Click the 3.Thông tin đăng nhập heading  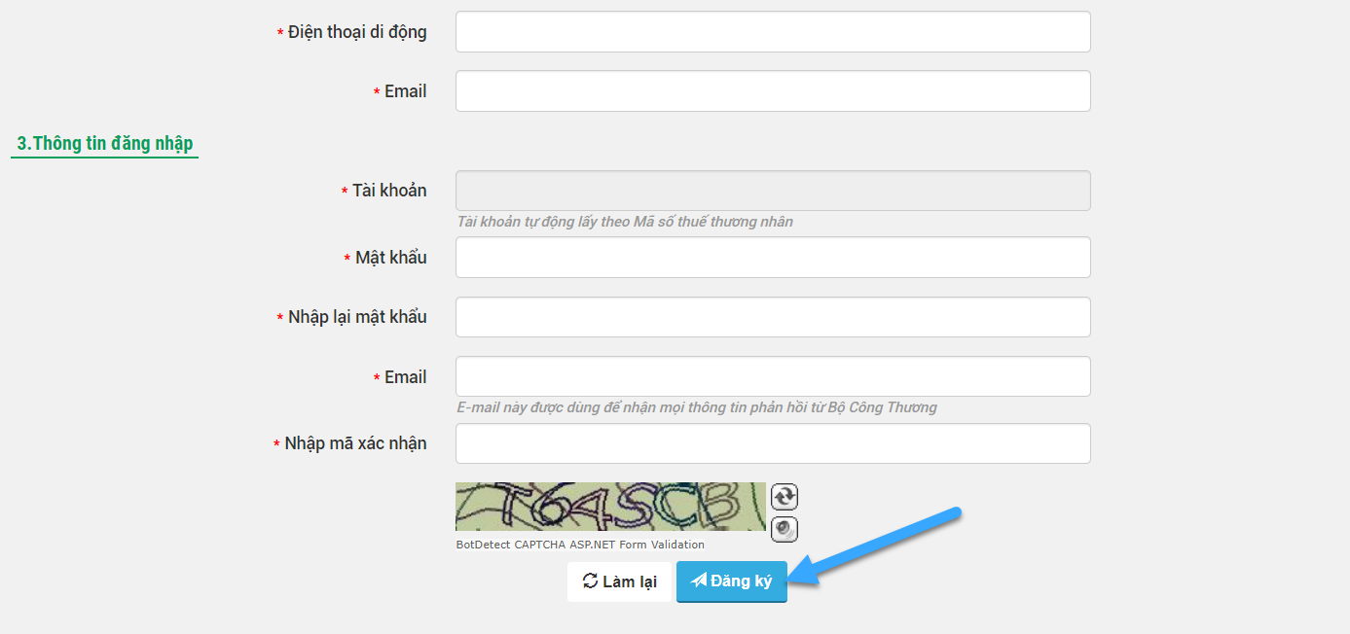pos(105,144)
